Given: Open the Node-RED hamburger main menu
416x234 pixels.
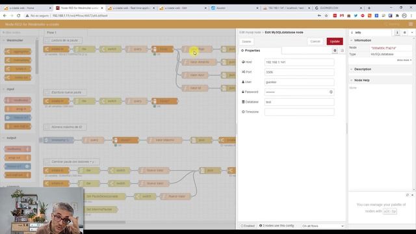Looking at the screenshot, I should click(411, 24).
